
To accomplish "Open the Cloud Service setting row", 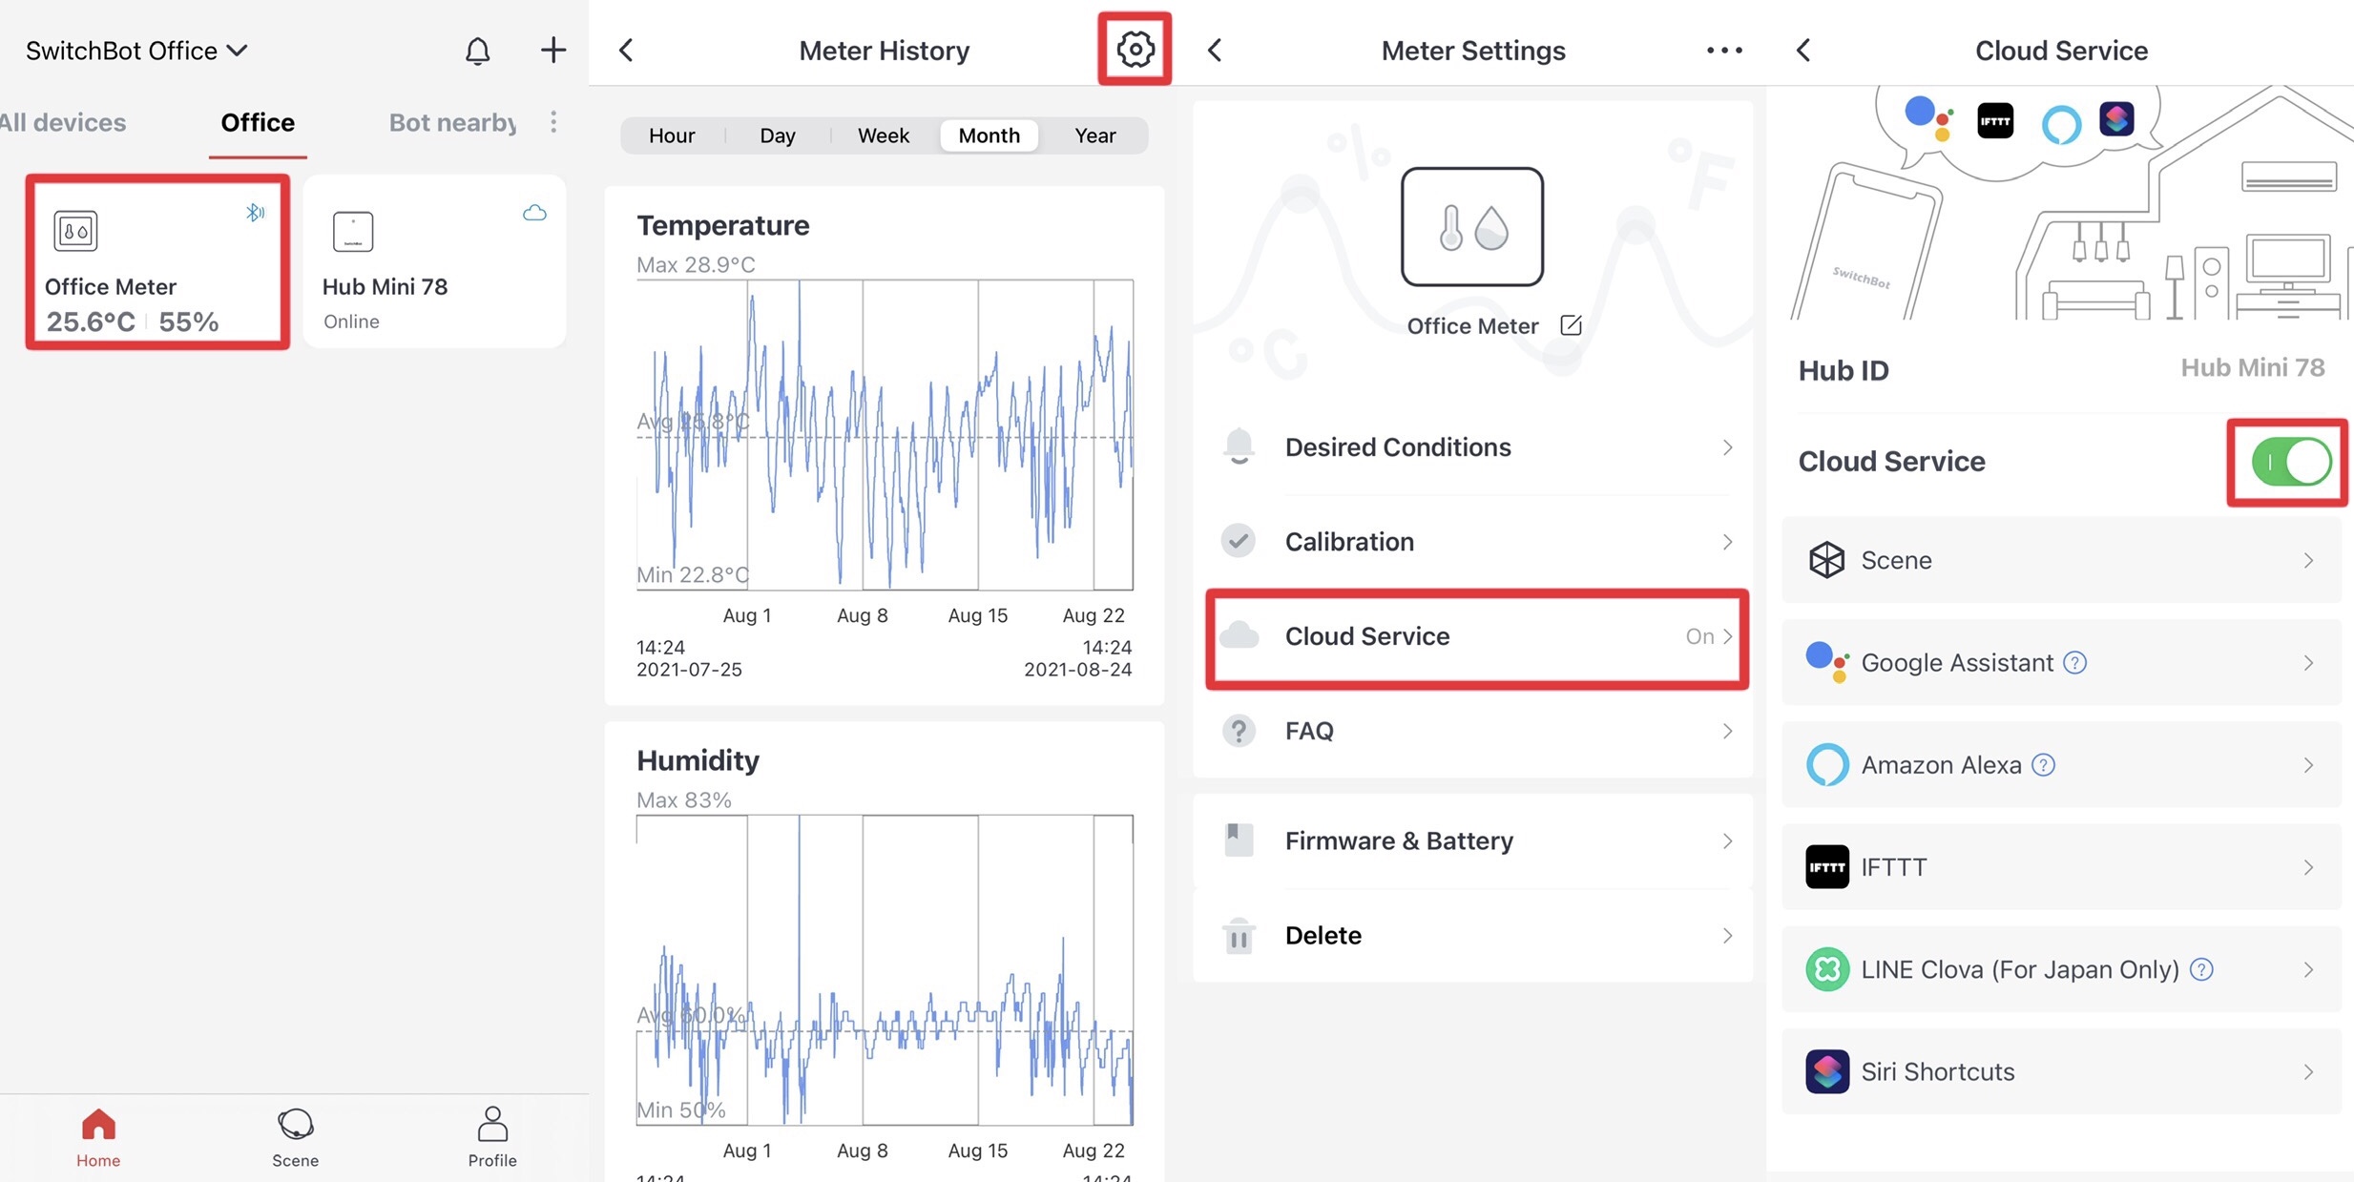I will click(x=1476, y=636).
